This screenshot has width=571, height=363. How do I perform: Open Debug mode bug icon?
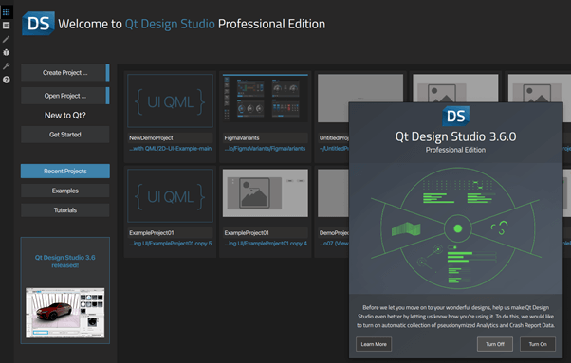click(7, 52)
